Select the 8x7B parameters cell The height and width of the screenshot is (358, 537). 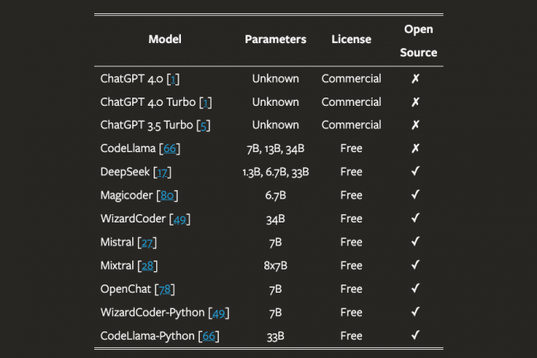(275, 265)
